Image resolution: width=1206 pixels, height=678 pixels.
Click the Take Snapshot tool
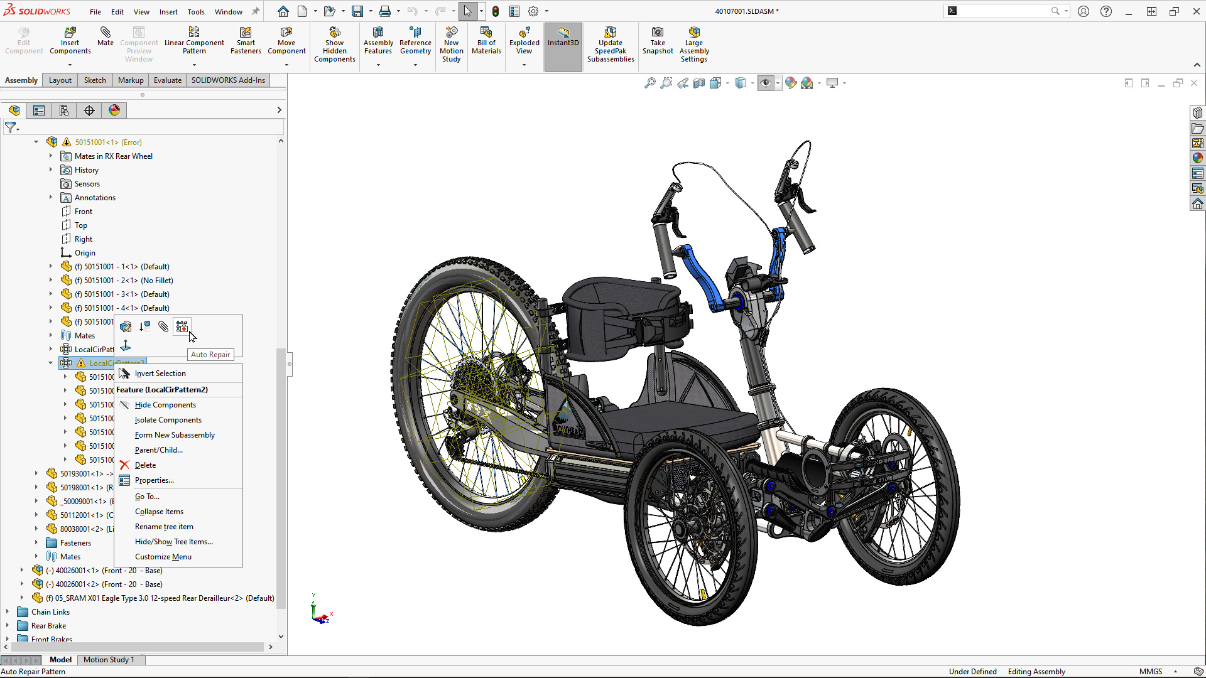click(657, 41)
